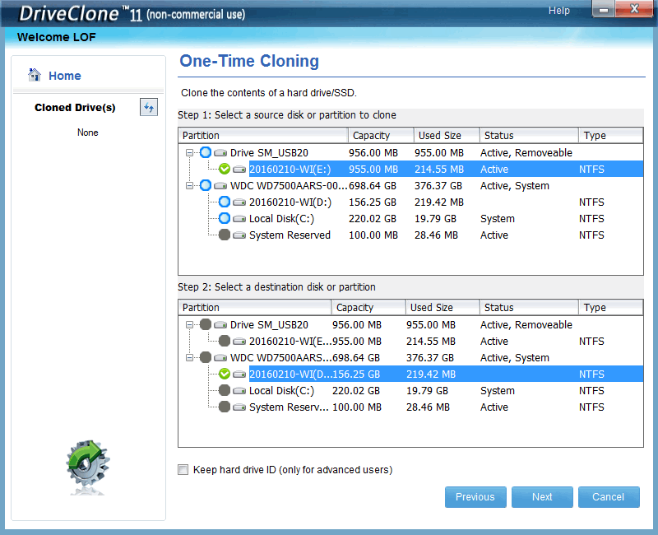Go to Home in the sidebar
Image resolution: width=658 pixels, height=535 pixels.
[x=65, y=76]
